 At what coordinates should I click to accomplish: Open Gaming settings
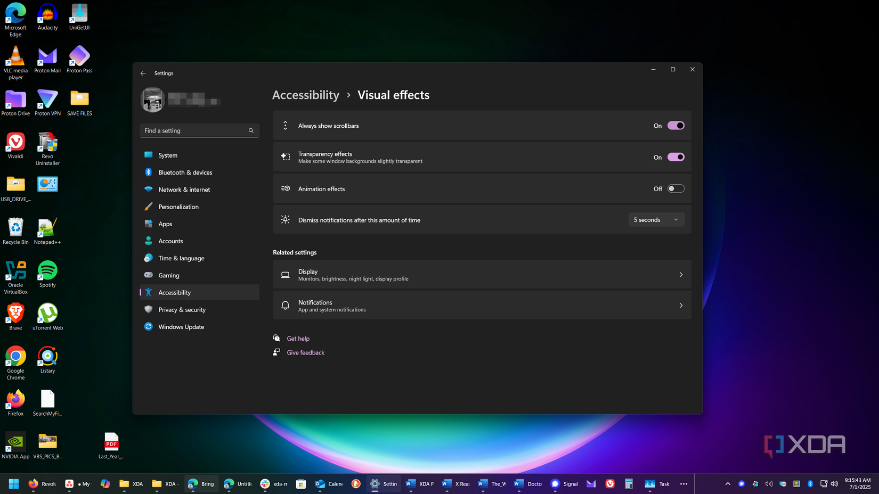[x=168, y=275]
